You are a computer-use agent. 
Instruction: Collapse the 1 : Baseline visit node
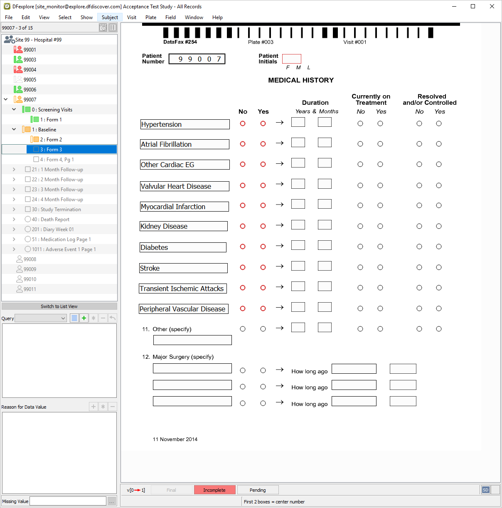pos(14,129)
